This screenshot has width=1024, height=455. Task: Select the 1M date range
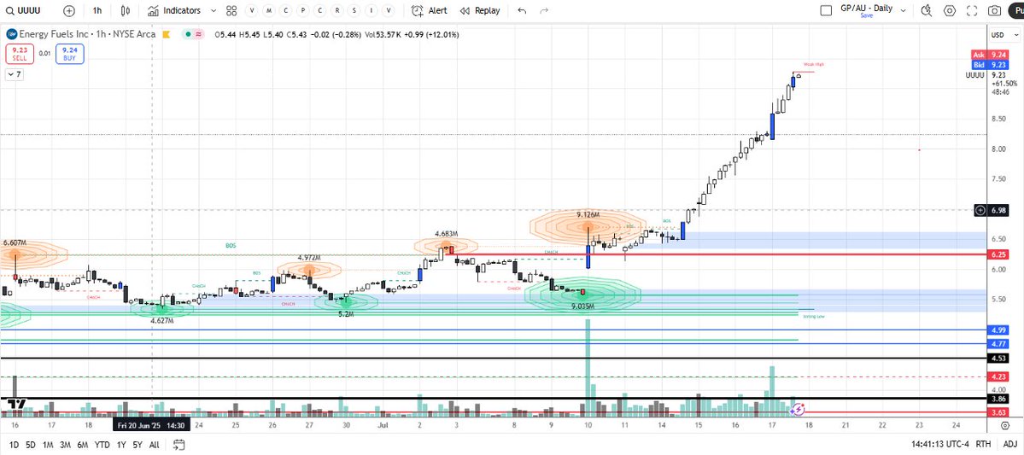pyautogui.click(x=48, y=445)
